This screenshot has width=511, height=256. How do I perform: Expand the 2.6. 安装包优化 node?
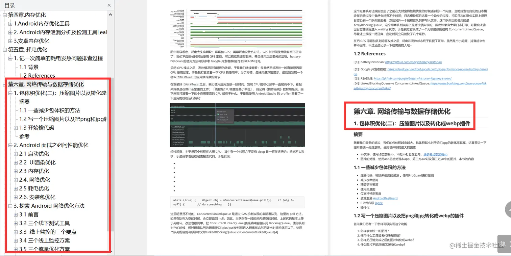tap(16, 197)
